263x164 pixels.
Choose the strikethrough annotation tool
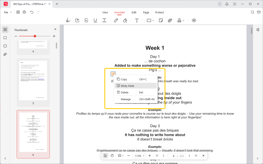click(86, 21)
